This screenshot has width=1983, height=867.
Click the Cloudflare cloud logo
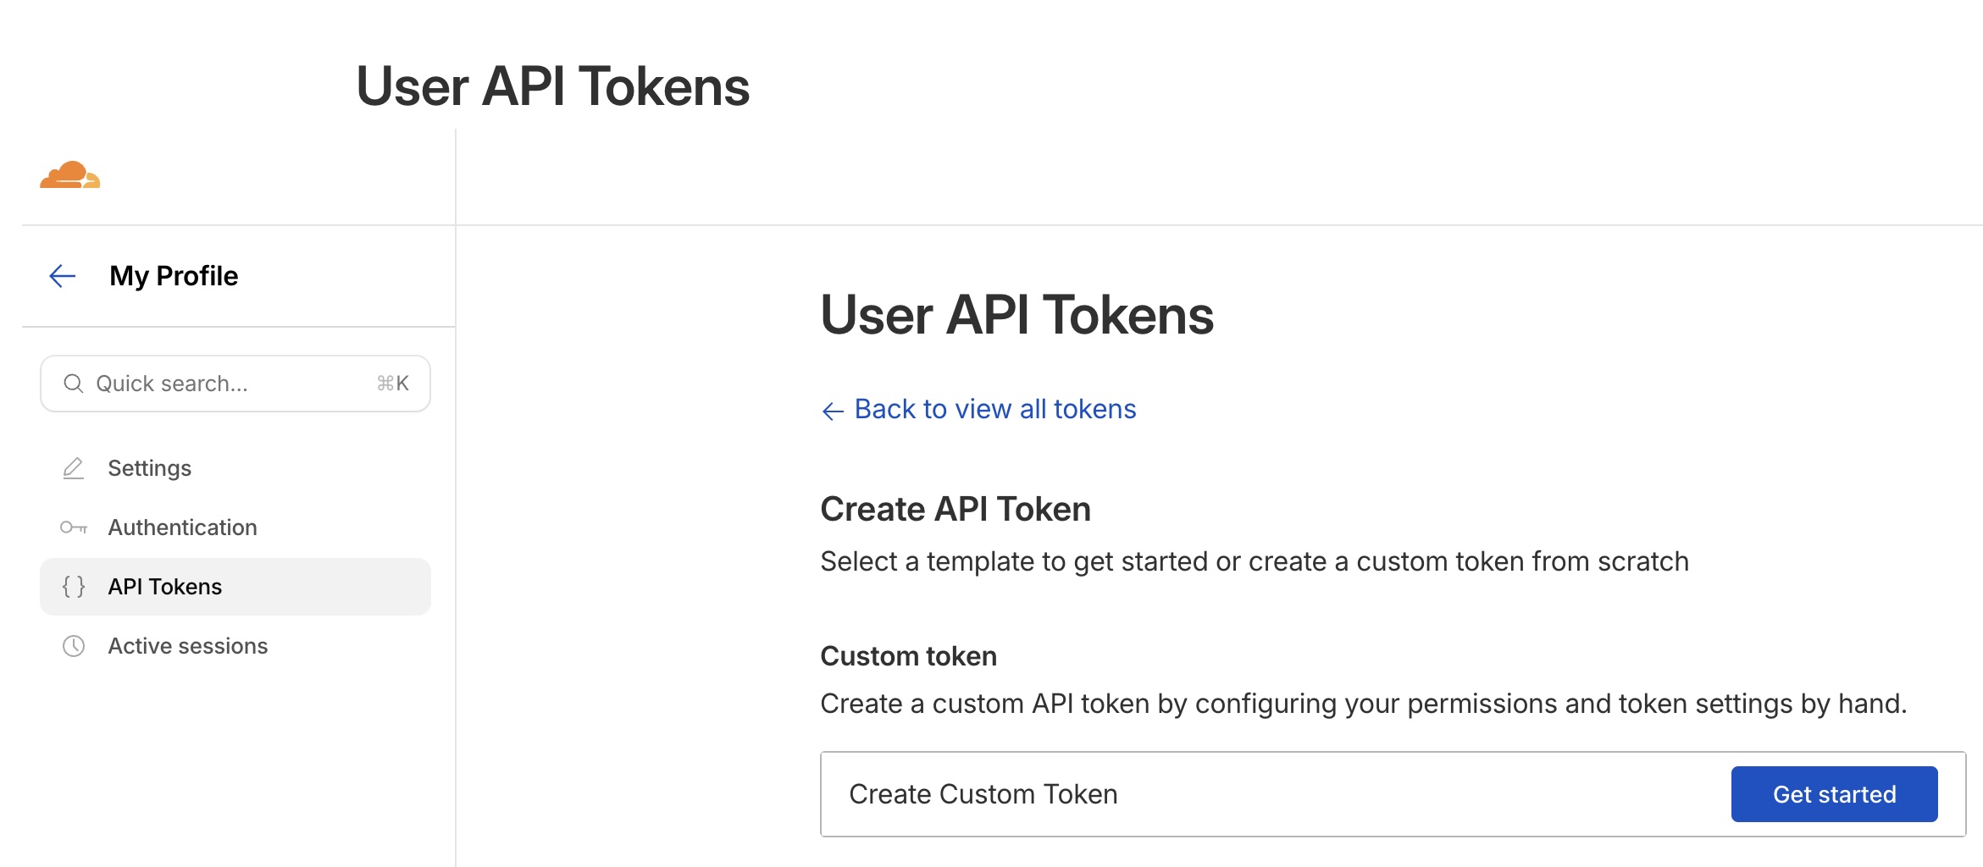pos(70,174)
